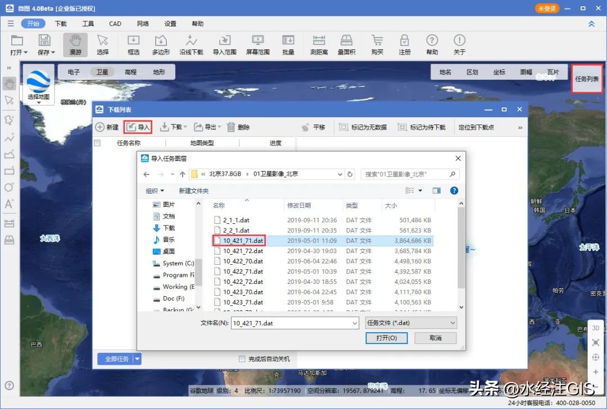The image size is (607, 409).
Task: Switch map layer to 高程
Action: pyautogui.click(x=132, y=71)
